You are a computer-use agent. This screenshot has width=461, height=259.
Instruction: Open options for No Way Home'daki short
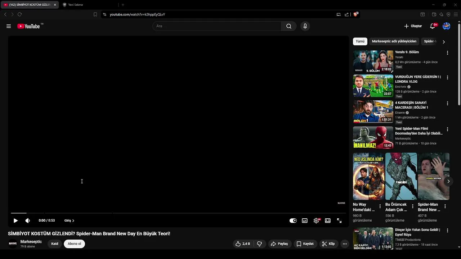pyautogui.click(x=380, y=206)
